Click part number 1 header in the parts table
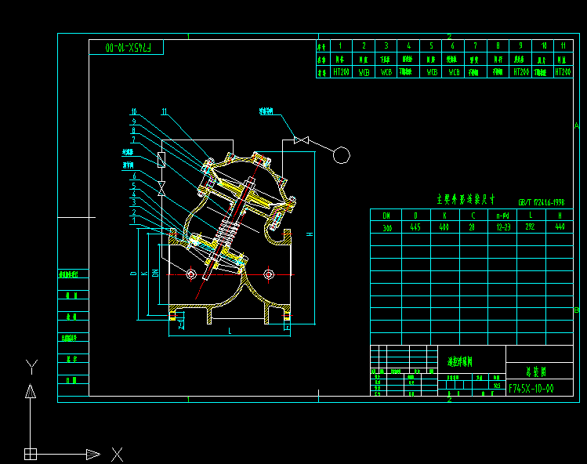 point(340,45)
